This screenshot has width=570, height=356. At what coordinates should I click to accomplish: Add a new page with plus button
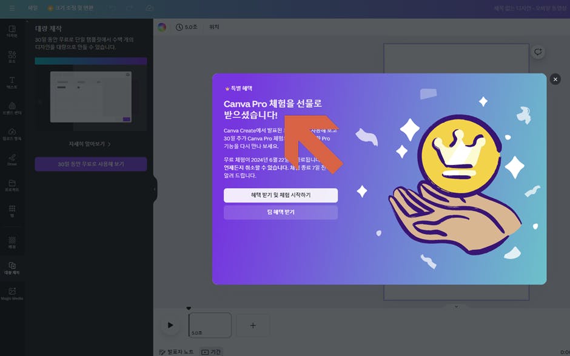(x=253, y=326)
